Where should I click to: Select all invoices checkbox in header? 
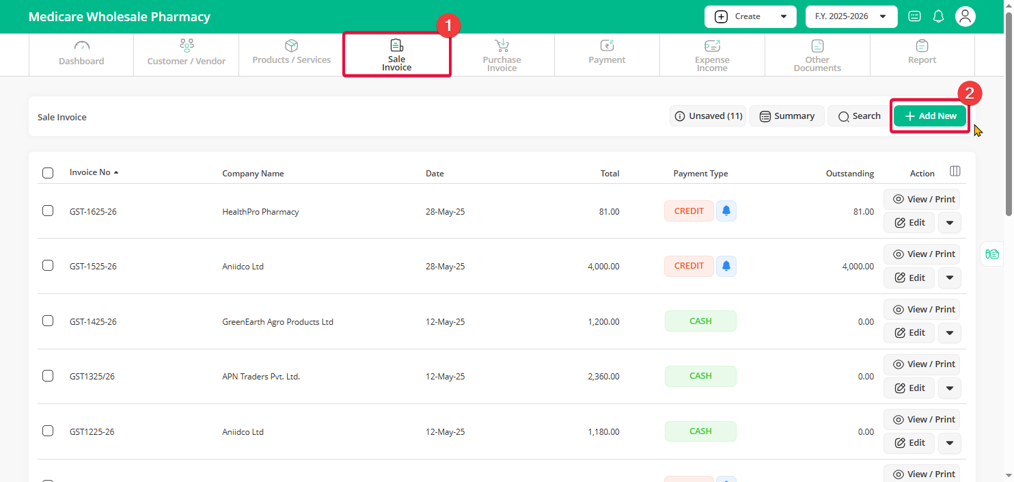(x=48, y=173)
